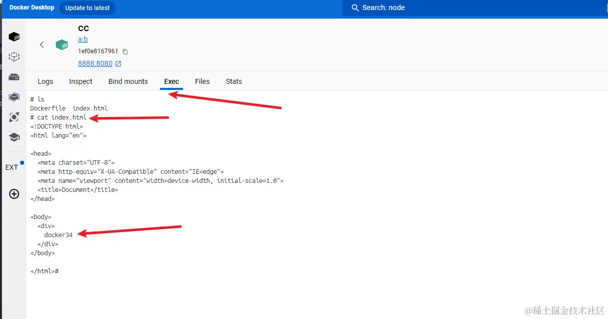Viewport: 608px width, 319px height.
Task: Go back with the left chevron arrow
Action: [42, 45]
